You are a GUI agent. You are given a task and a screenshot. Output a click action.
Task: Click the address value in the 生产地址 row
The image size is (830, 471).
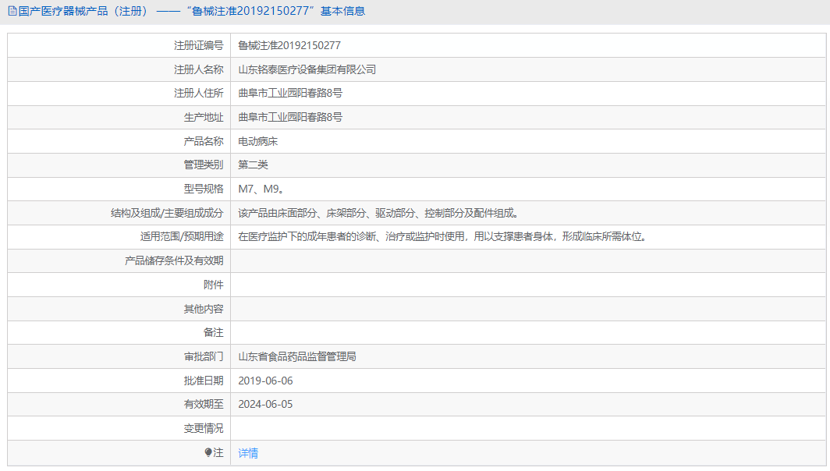coord(289,117)
